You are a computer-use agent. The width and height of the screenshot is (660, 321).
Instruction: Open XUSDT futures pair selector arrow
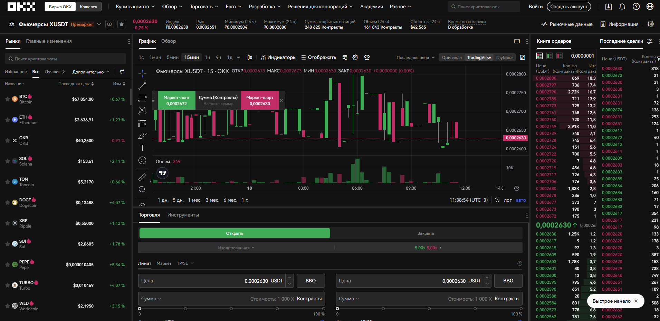click(99, 24)
